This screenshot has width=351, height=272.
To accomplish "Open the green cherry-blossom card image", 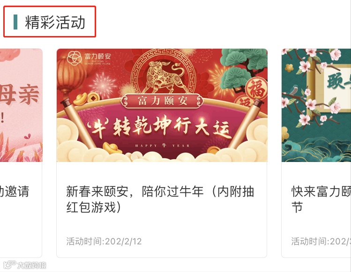I will [x=316, y=105].
